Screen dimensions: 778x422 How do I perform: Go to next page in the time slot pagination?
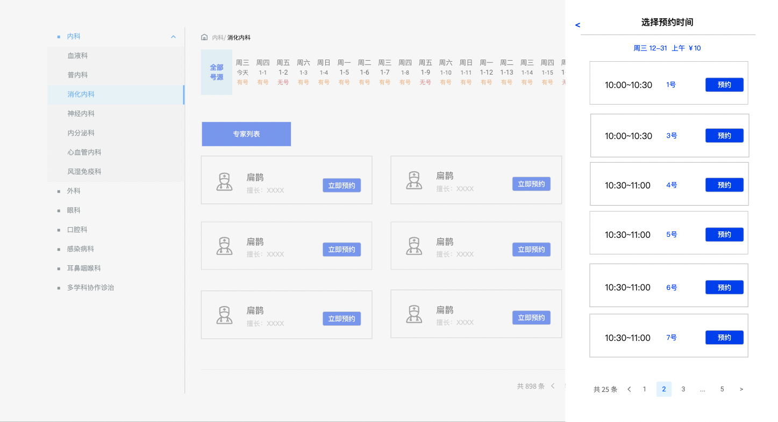point(741,389)
